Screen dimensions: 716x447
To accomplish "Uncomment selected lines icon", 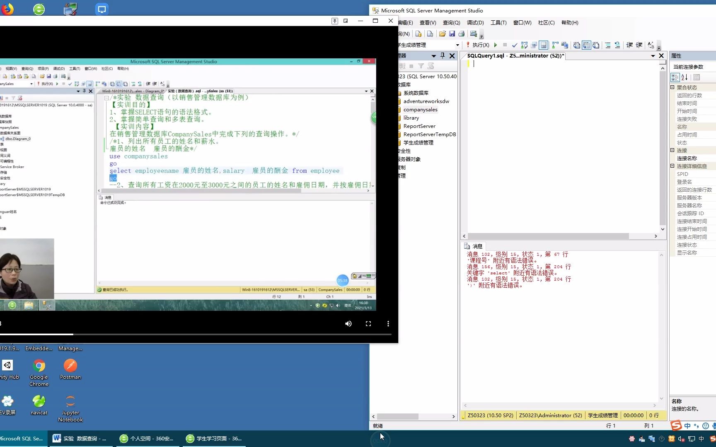I will point(617,45).
